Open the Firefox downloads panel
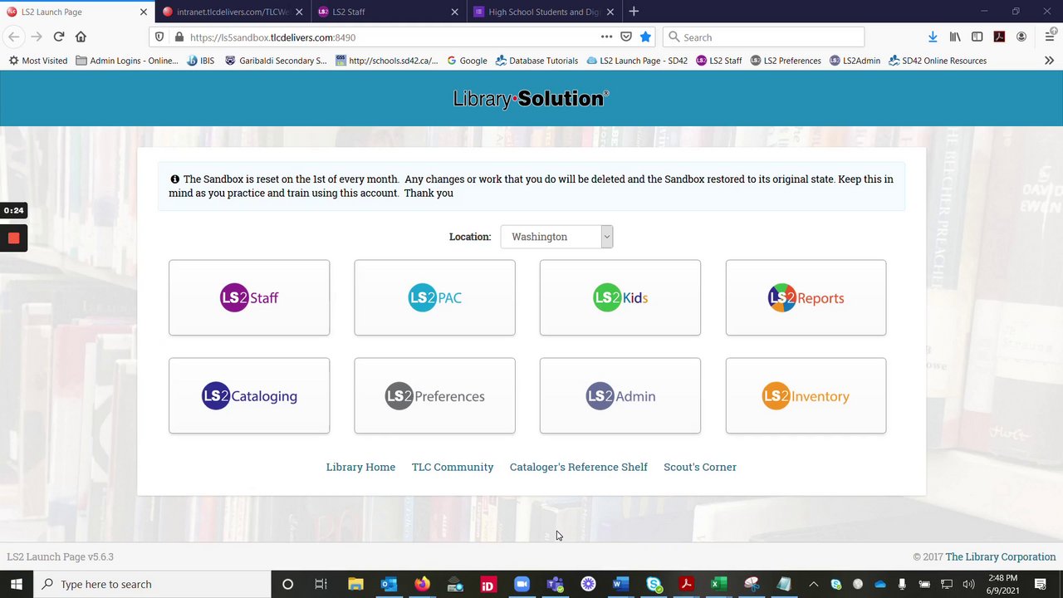This screenshot has height=598, width=1063. pos(933,37)
